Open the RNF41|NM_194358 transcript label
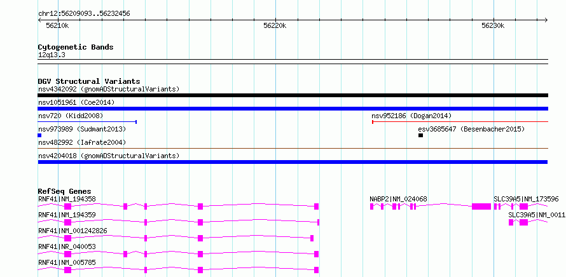The image size is (566, 277). [67, 199]
